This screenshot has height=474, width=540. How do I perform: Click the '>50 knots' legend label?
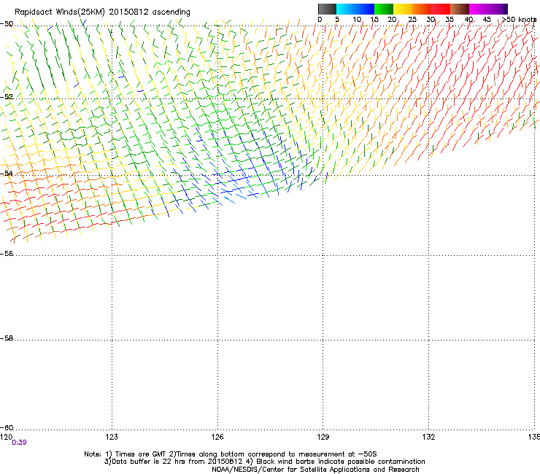click(x=519, y=20)
